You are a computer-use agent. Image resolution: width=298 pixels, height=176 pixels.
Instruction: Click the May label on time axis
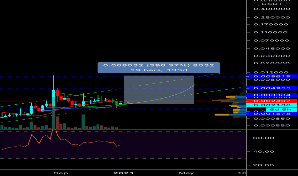(x=187, y=173)
